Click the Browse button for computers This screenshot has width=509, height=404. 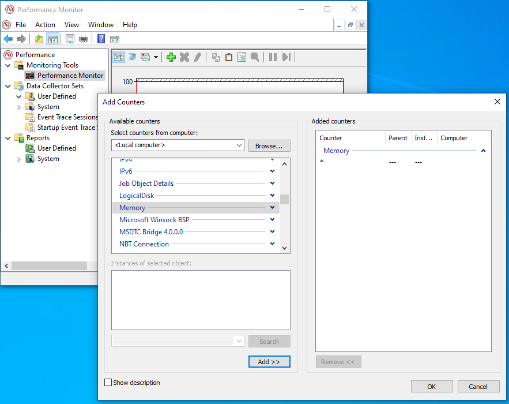coord(269,145)
